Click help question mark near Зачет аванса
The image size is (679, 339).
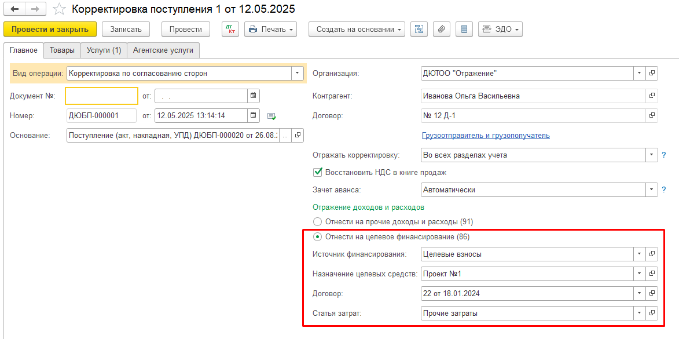(664, 189)
